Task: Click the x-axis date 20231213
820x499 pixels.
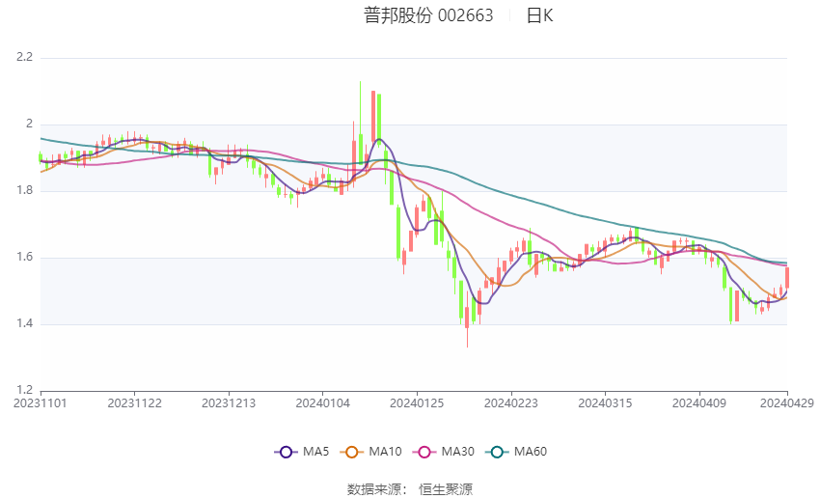Action: (229, 403)
